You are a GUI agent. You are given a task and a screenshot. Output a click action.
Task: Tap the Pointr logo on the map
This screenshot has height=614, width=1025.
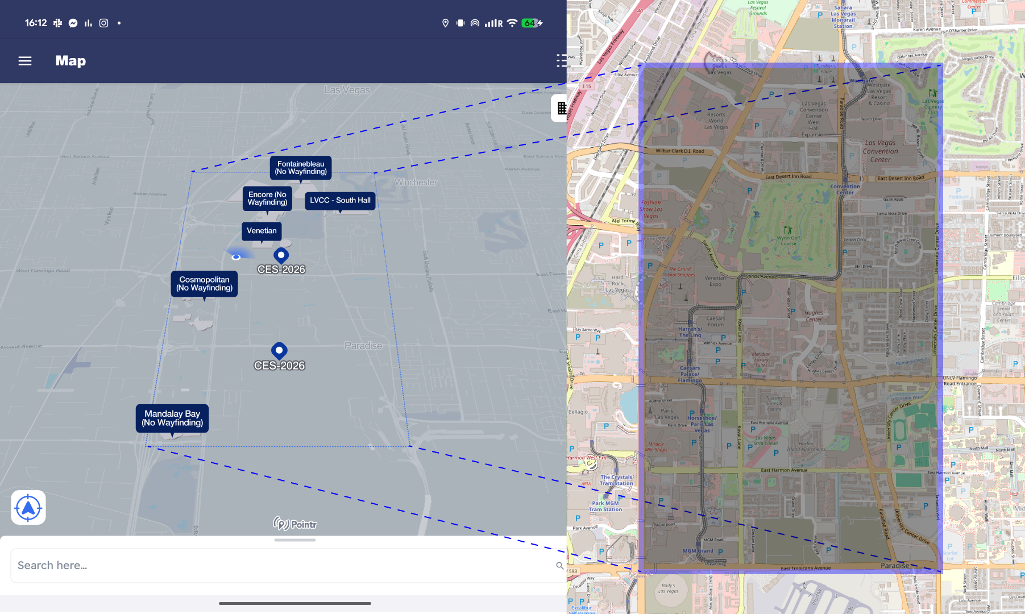295,524
